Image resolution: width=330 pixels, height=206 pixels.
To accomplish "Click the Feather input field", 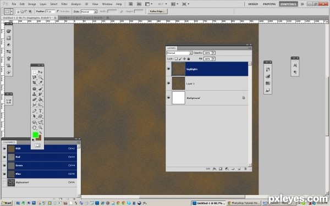I will [x=50, y=12].
